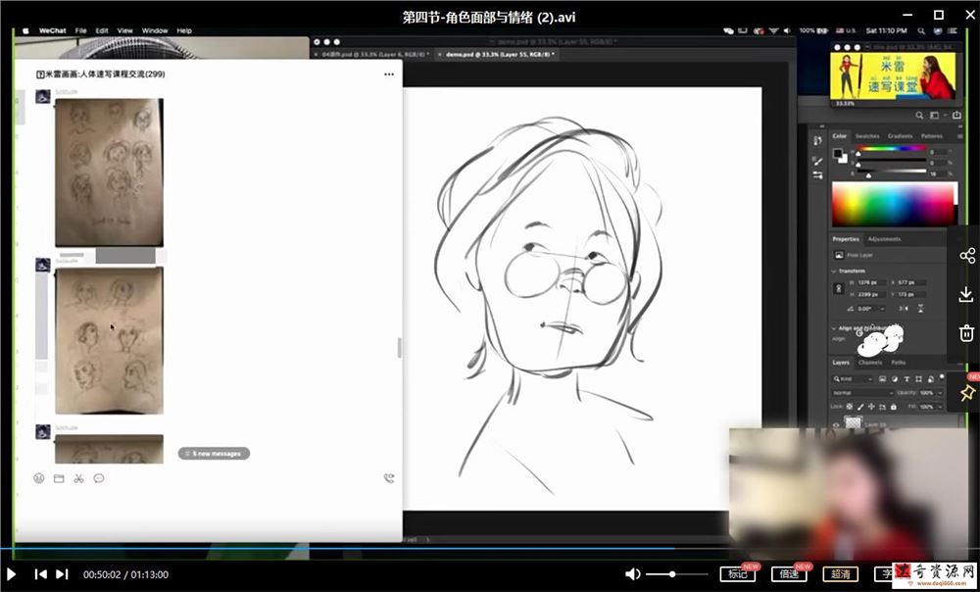Viewport: 980px width, 592px height.
Task: Play the video
Action: (11, 574)
